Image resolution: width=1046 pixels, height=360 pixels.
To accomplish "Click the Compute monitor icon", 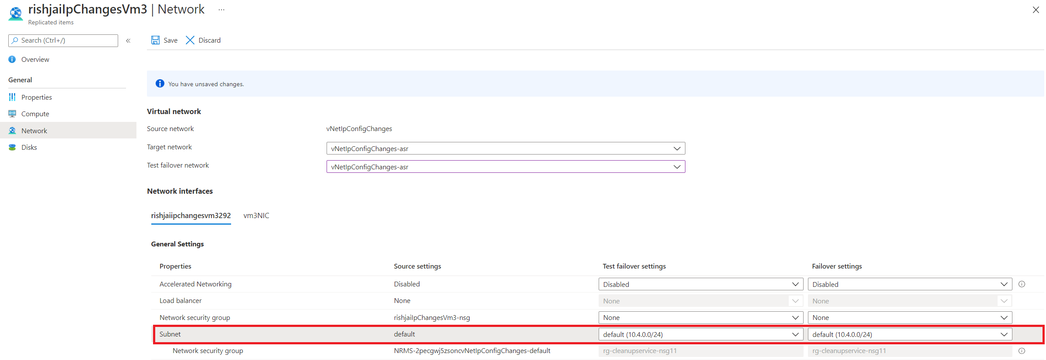I will (x=12, y=114).
